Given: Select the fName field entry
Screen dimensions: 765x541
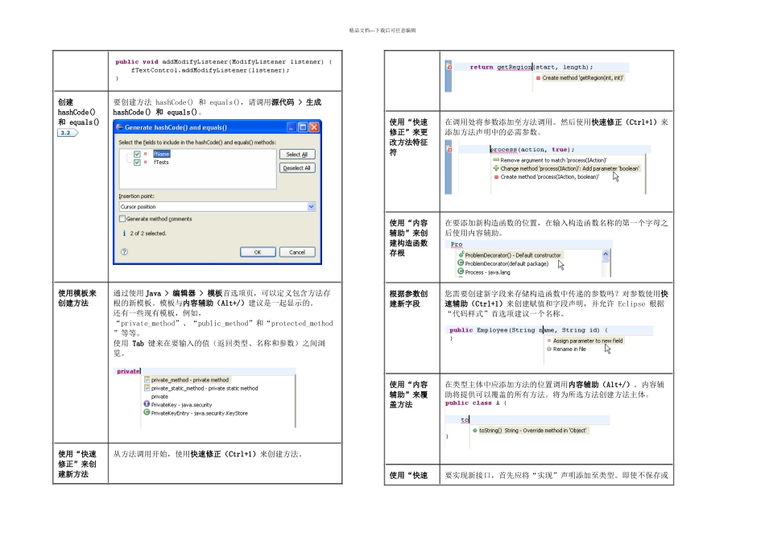Looking at the screenshot, I should (x=162, y=154).
